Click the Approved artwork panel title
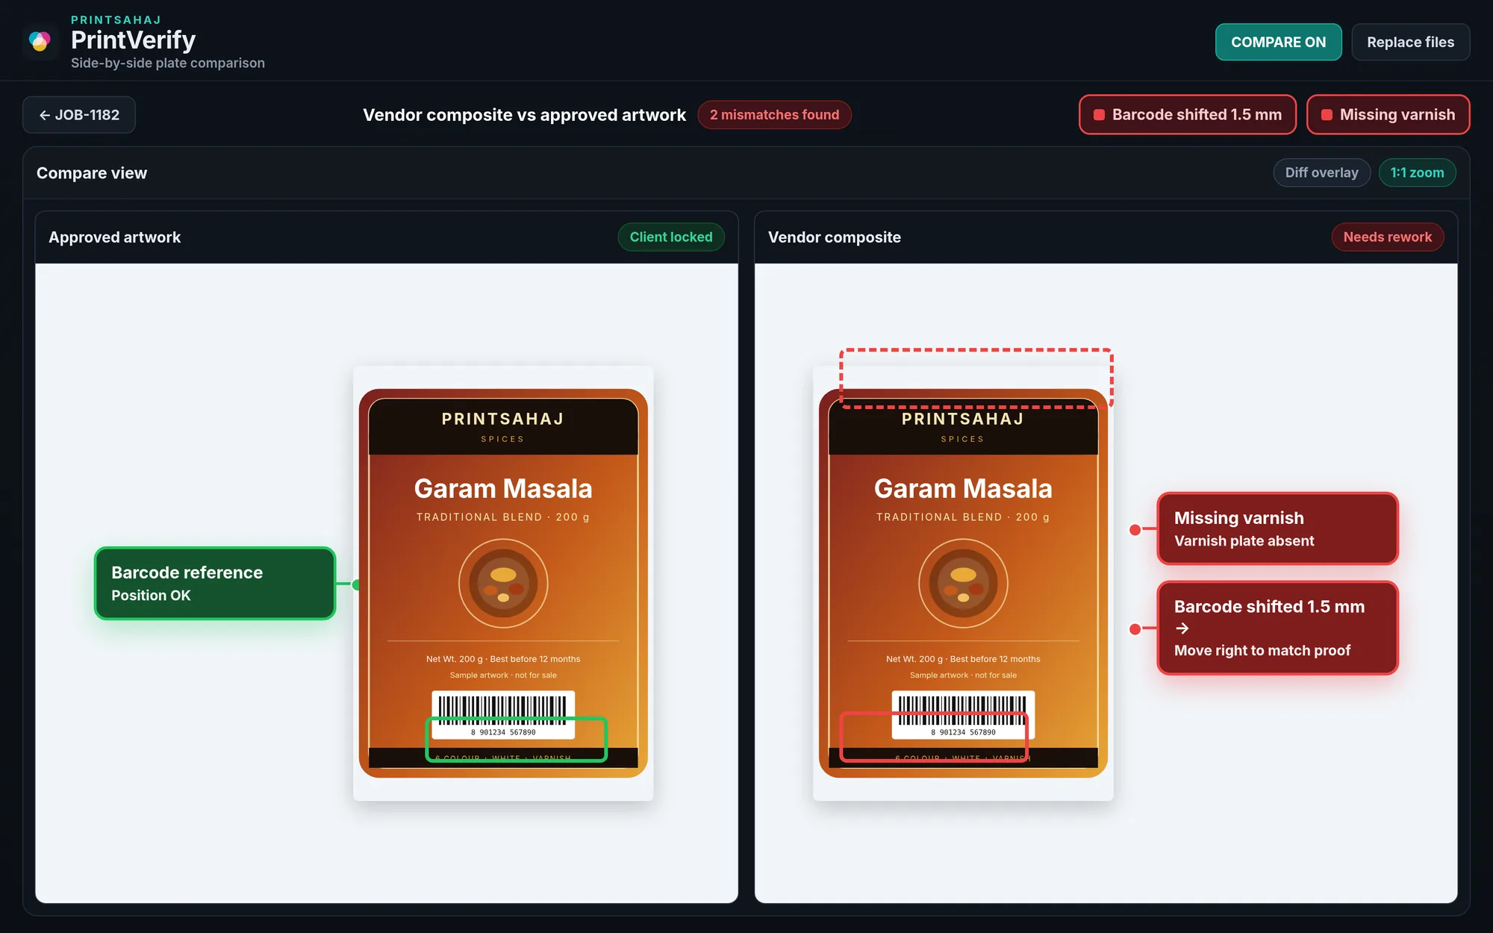The height and width of the screenshot is (933, 1493). 115,237
